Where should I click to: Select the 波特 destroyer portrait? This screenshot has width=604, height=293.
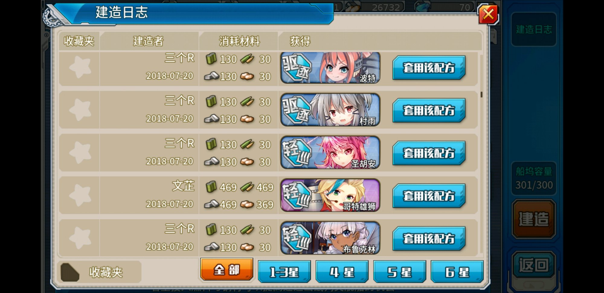[330, 68]
